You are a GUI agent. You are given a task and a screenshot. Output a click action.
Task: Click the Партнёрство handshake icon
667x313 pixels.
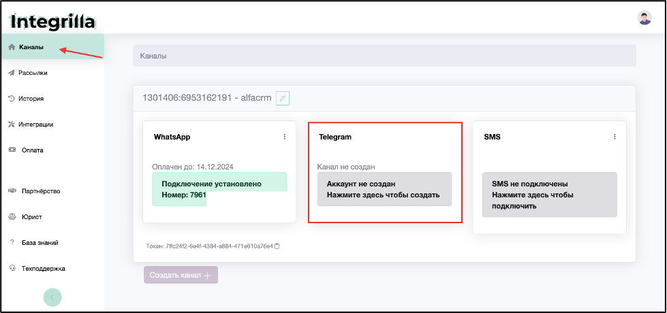pyautogui.click(x=12, y=191)
